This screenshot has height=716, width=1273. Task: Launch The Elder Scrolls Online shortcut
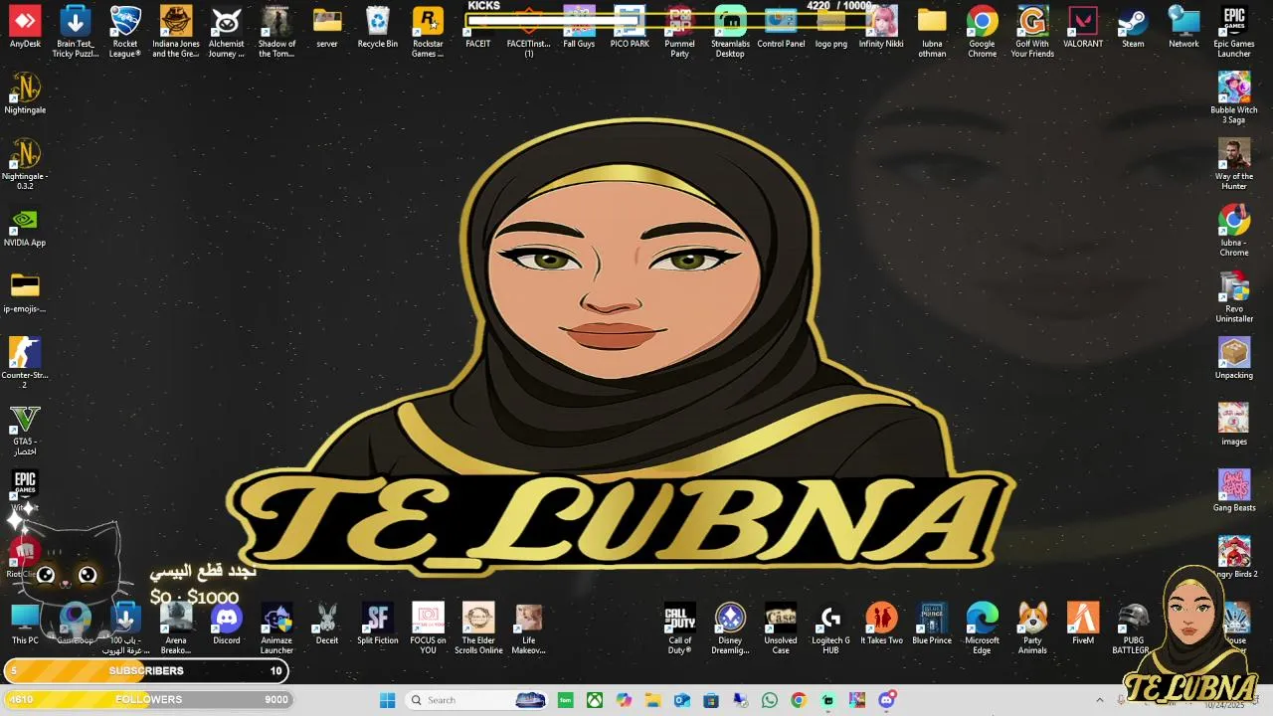(x=478, y=628)
